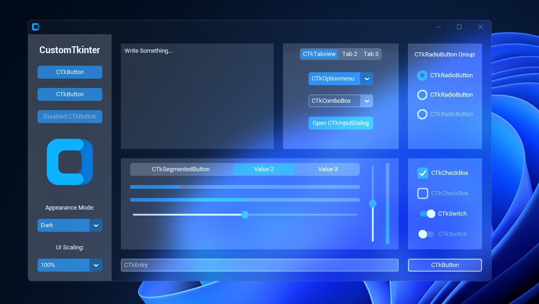
Task: Open the Appearance Mode dropdown showing Dark
Action: [x=69, y=225]
